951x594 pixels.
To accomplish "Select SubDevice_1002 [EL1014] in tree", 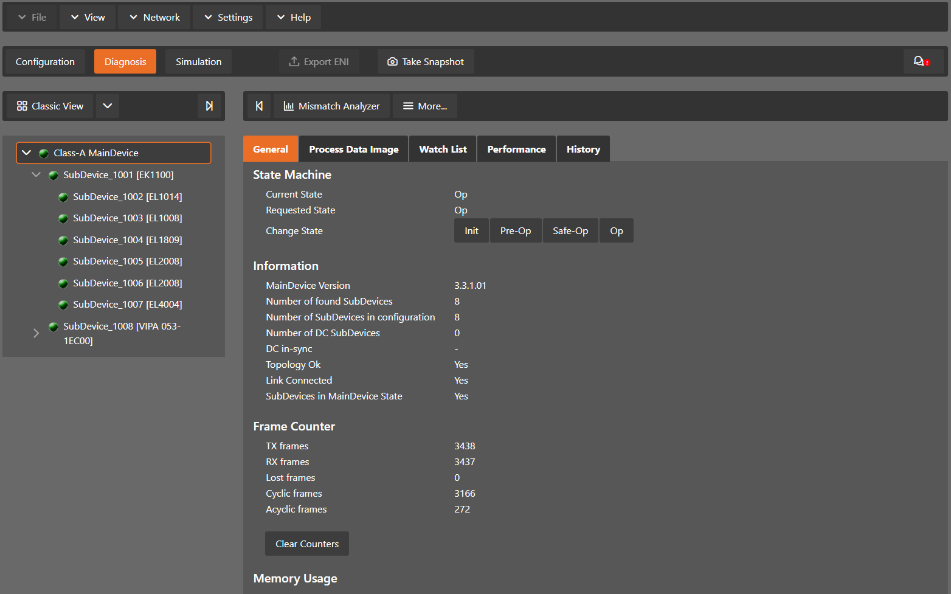I will 128,196.
